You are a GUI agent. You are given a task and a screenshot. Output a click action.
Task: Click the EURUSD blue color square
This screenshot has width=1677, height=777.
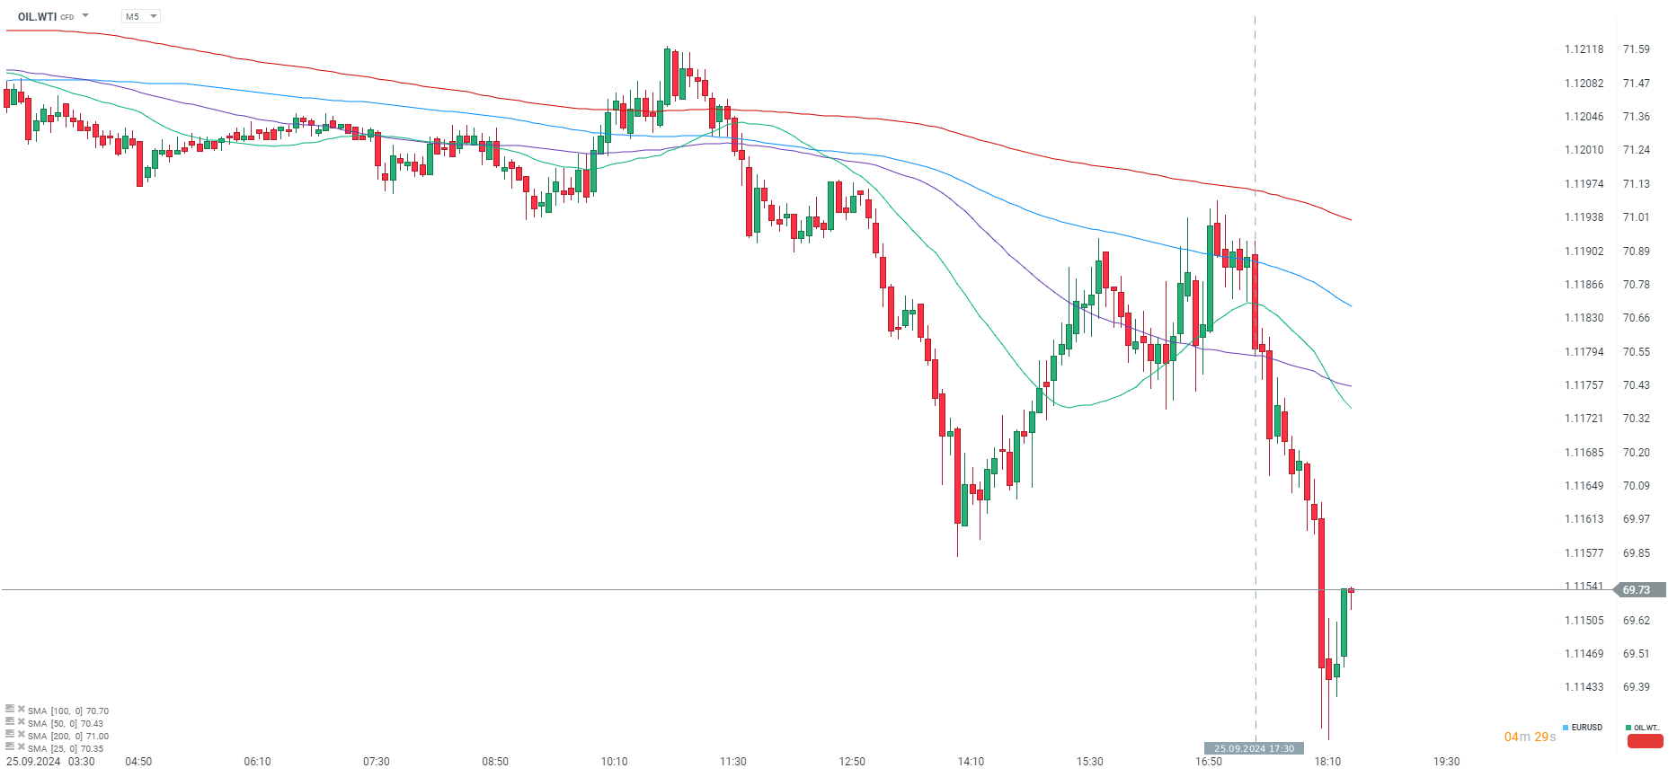pyautogui.click(x=1566, y=728)
